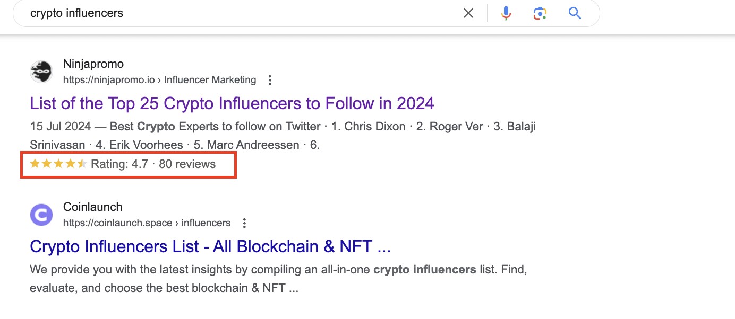Click the magnifying glass search button

(575, 13)
